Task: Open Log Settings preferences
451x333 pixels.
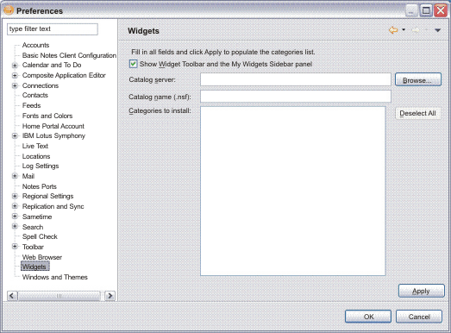Action: [41, 166]
